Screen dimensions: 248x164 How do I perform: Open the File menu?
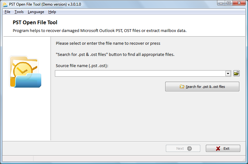tap(7, 12)
